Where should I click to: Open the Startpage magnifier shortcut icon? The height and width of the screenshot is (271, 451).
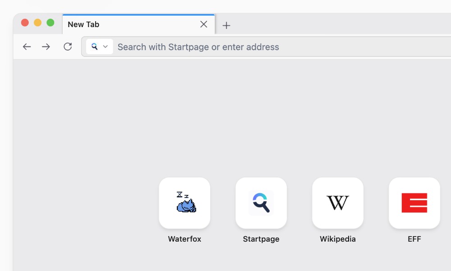[261, 203]
